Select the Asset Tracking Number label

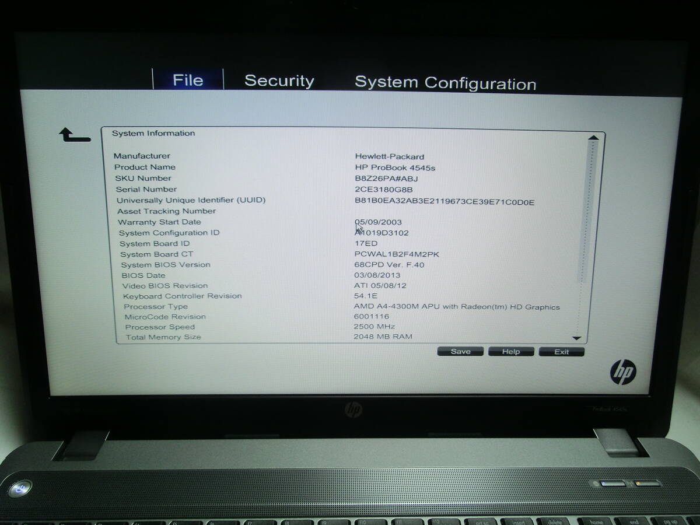point(166,211)
